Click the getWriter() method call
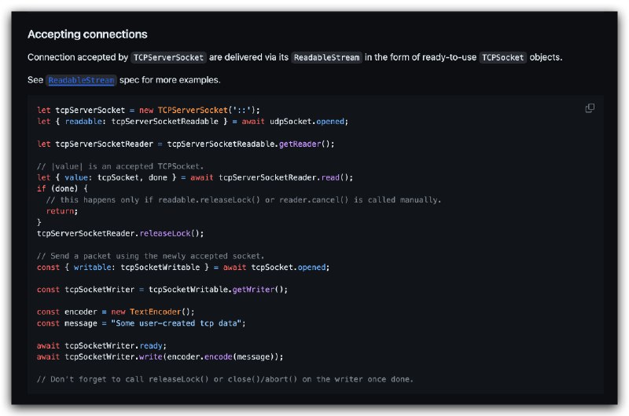Screen dimensions: 629x416 tap(259, 289)
